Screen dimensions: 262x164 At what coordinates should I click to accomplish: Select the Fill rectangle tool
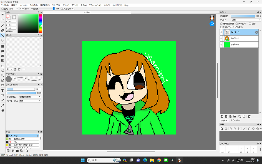pos(3,46)
